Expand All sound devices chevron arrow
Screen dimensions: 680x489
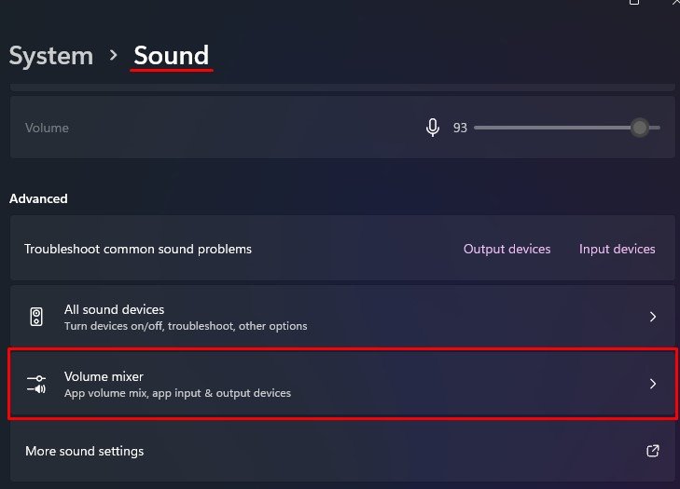(653, 317)
